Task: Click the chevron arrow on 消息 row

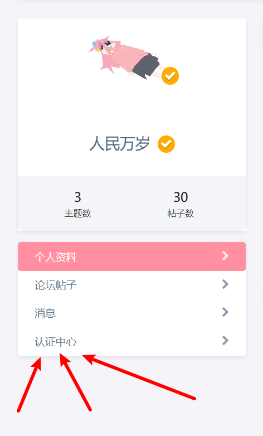Action: click(x=226, y=312)
